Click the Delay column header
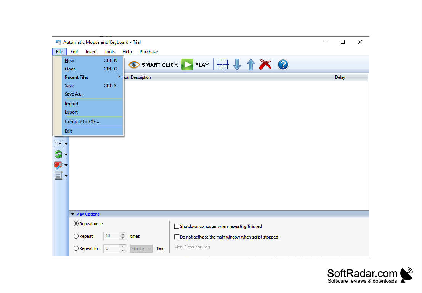The width and height of the screenshot is (422, 293). click(351, 77)
